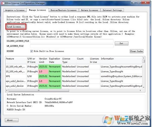
Task: Maximize the License Configuration Manager window
Action: 139,3
